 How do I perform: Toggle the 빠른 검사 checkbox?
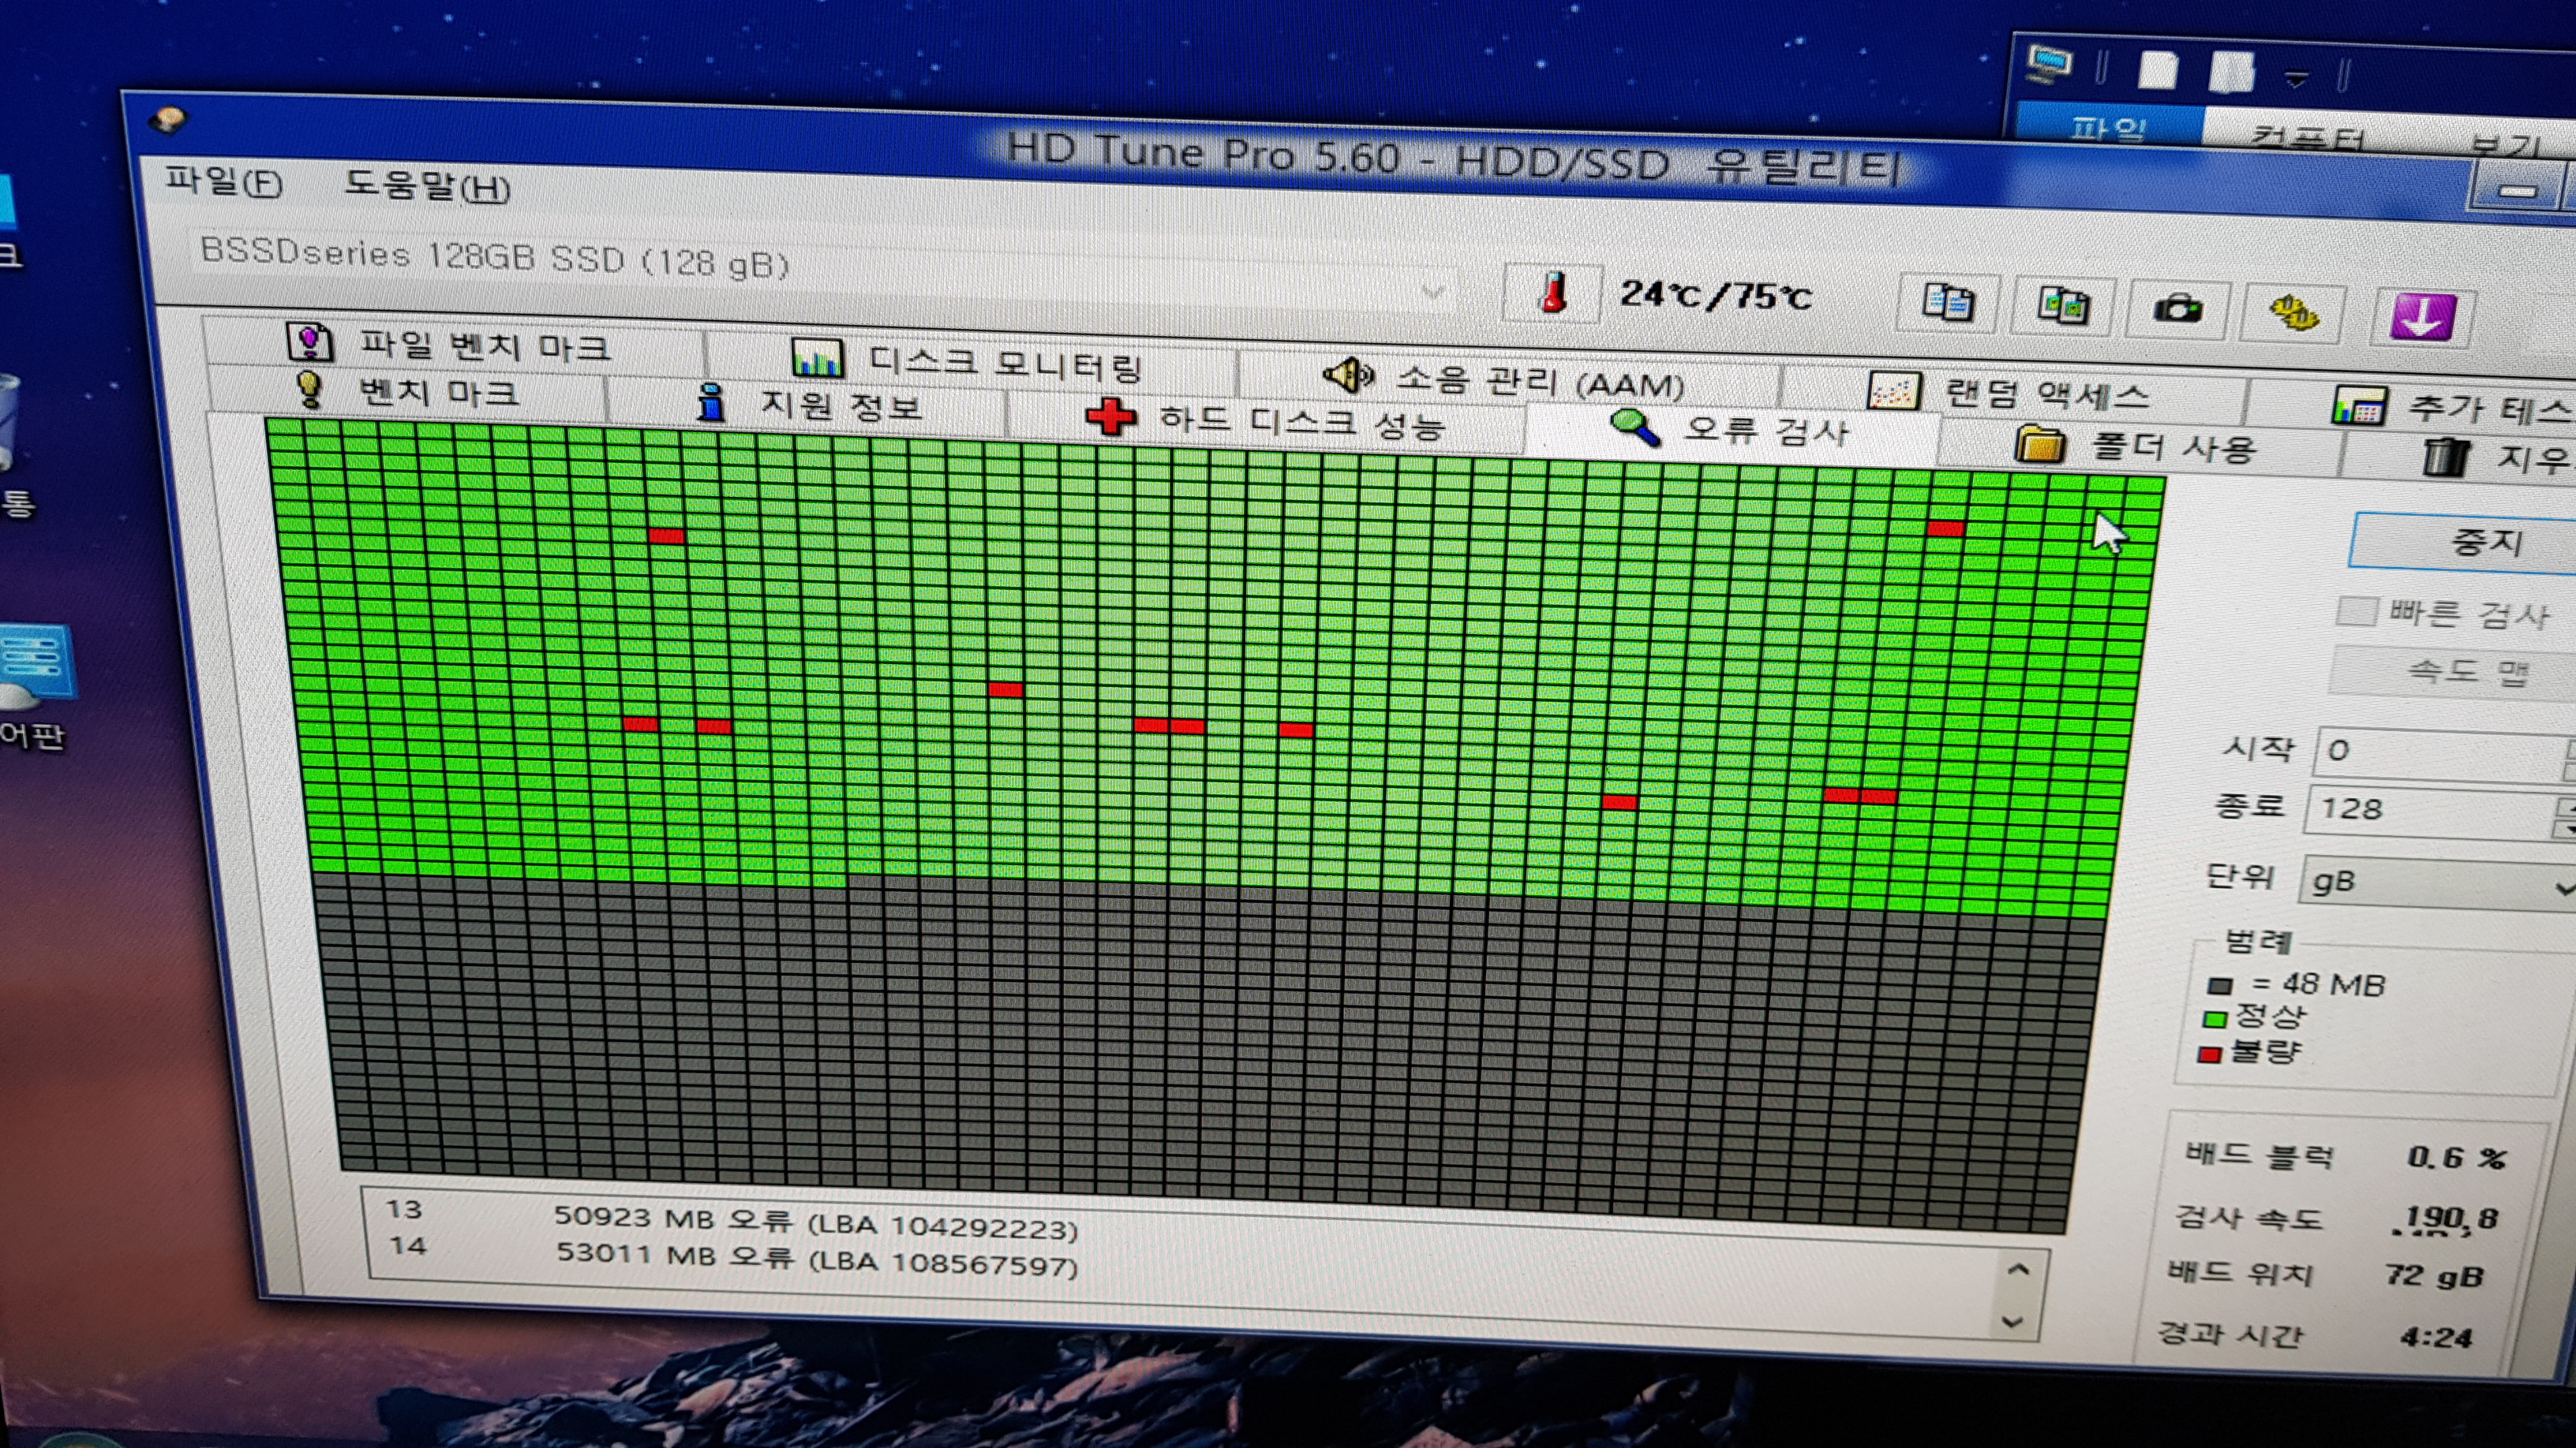pyautogui.click(x=2357, y=610)
